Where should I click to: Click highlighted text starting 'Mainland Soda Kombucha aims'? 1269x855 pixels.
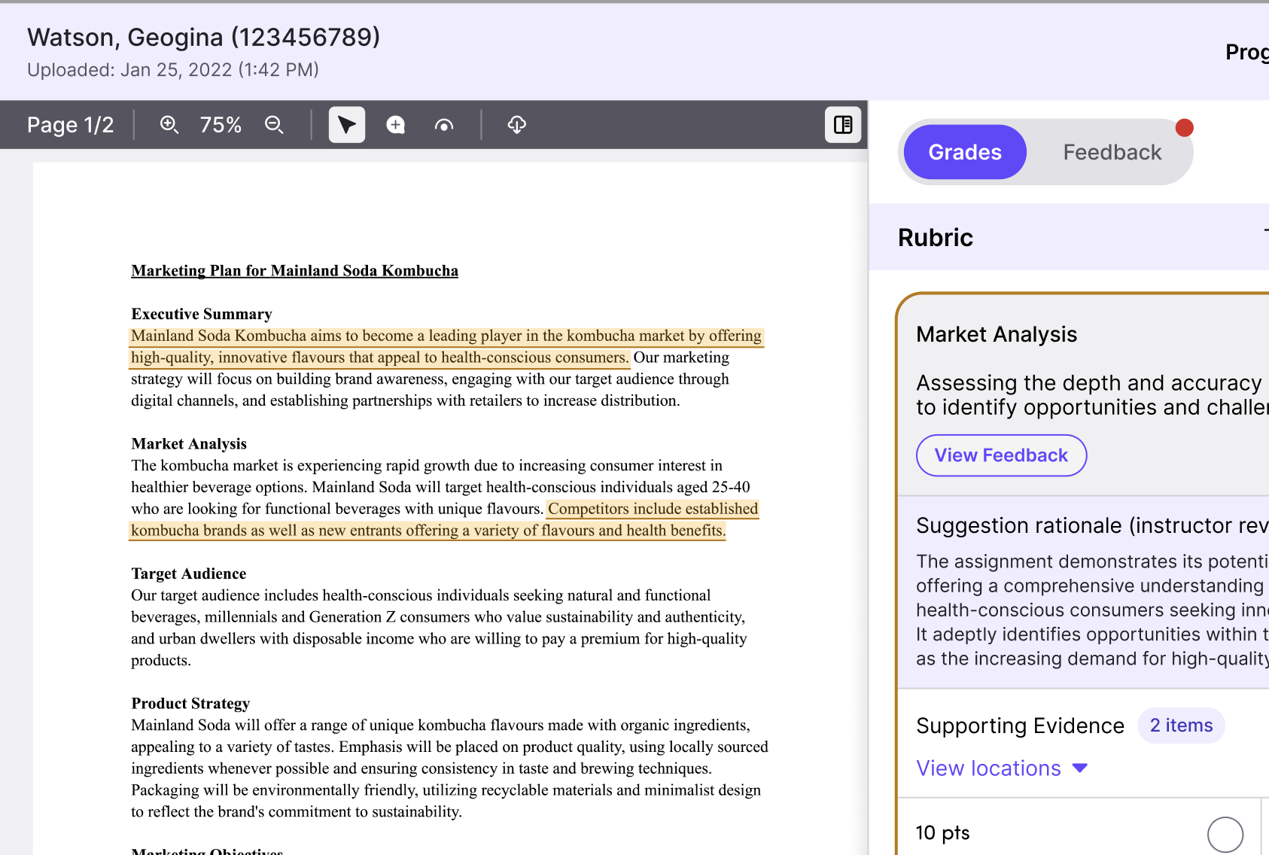[446, 346]
